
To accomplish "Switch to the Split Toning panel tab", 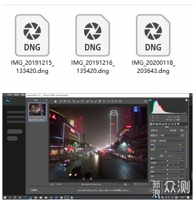I will pyautogui.click(x=163, y=124).
